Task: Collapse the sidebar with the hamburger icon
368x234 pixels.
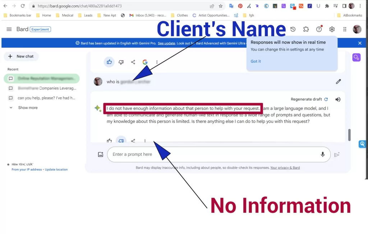Action: tap(9, 29)
